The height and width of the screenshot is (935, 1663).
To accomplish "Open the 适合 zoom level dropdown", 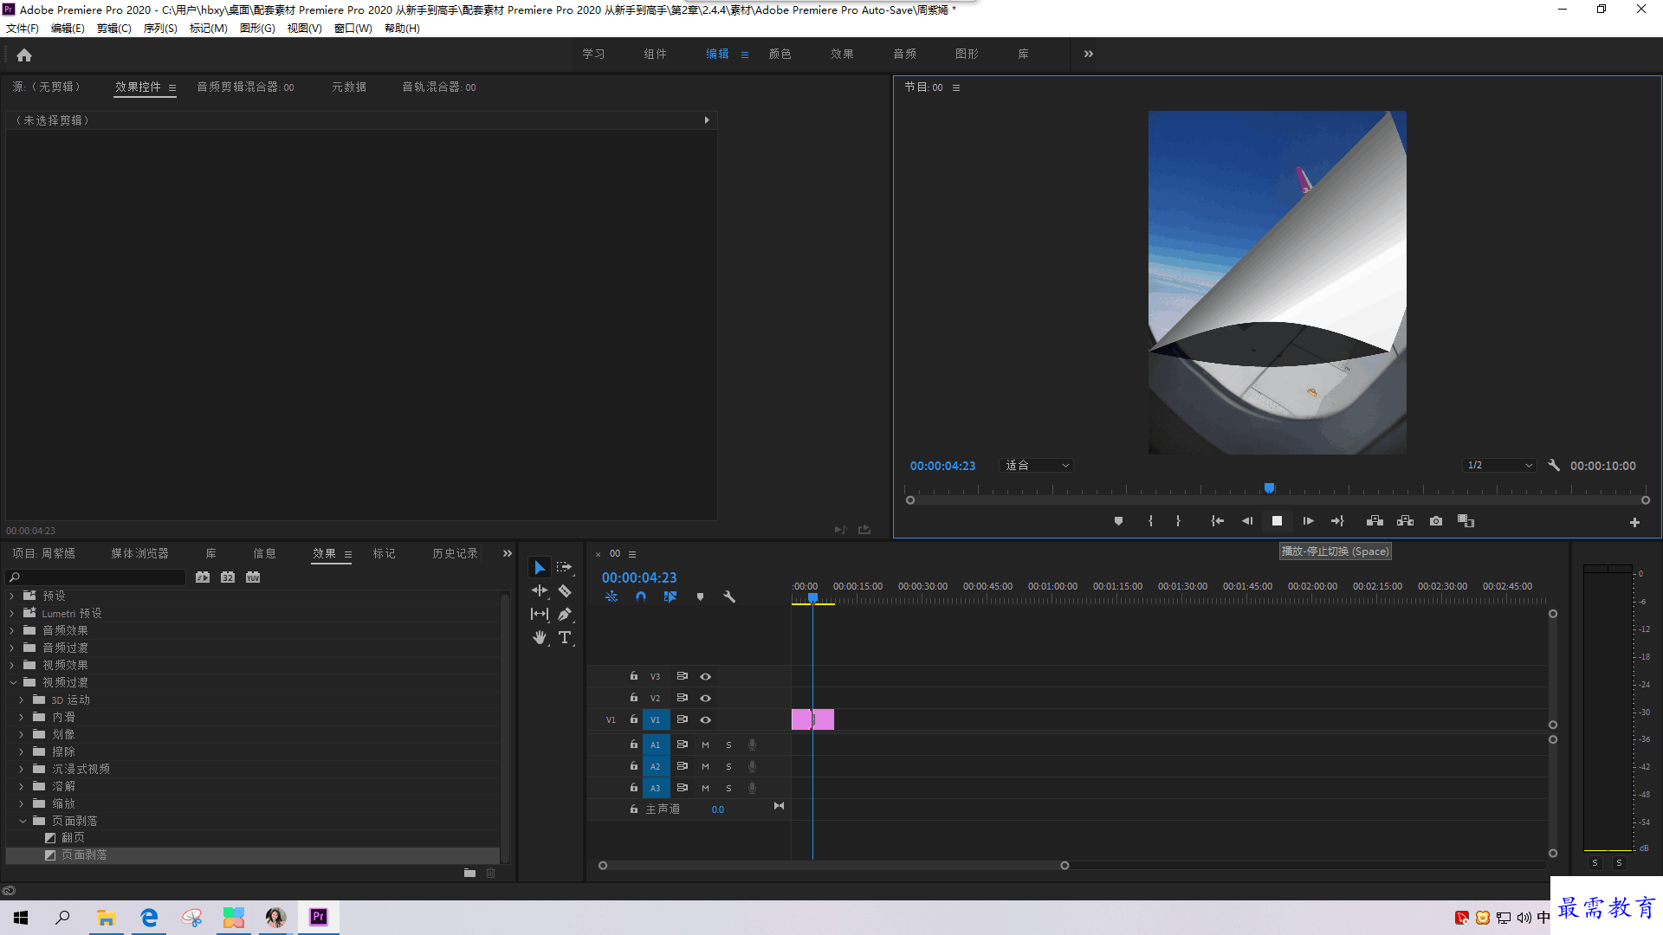I will click(1037, 466).
